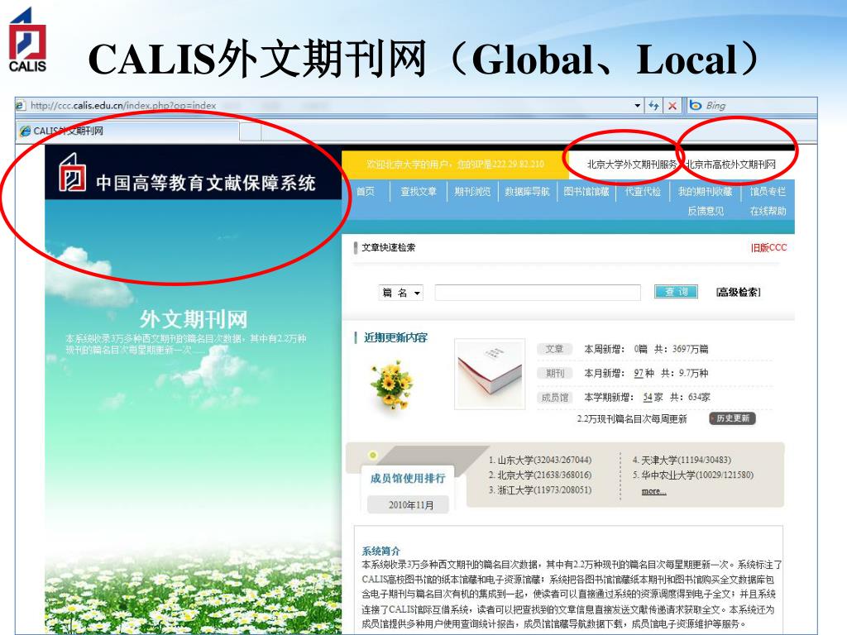This screenshot has height=635, width=847.
Task: Select the CALIS外文期刊网 browser tab
Action: [x=128, y=131]
